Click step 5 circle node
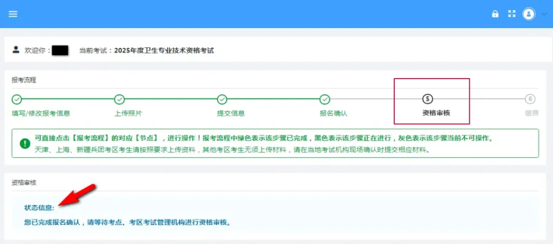The image size is (553, 244). 428,100
